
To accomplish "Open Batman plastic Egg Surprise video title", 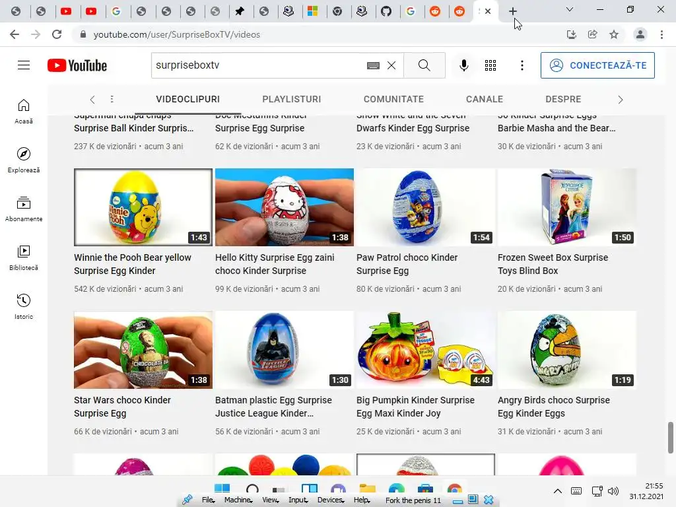I will (273, 407).
